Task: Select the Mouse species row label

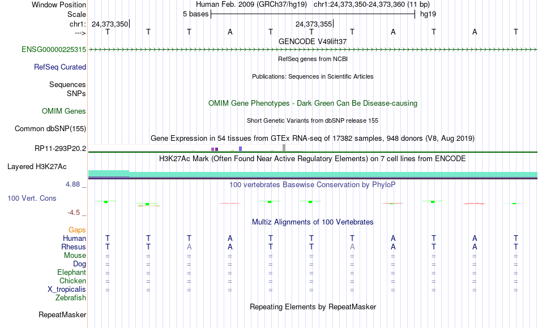Action: point(75,256)
